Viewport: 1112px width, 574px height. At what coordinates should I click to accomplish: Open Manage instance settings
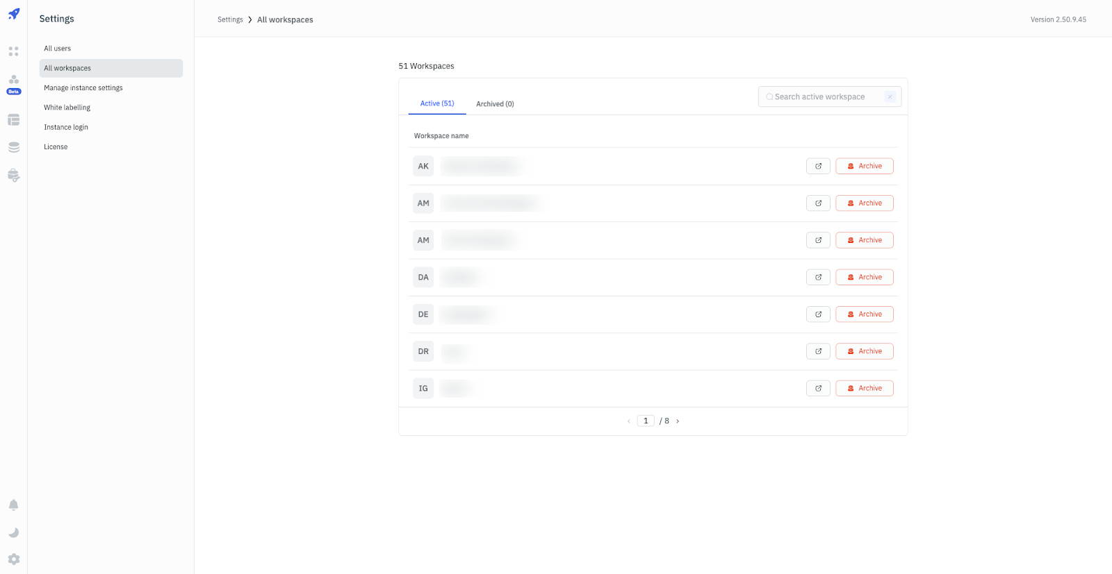[83, 88]
